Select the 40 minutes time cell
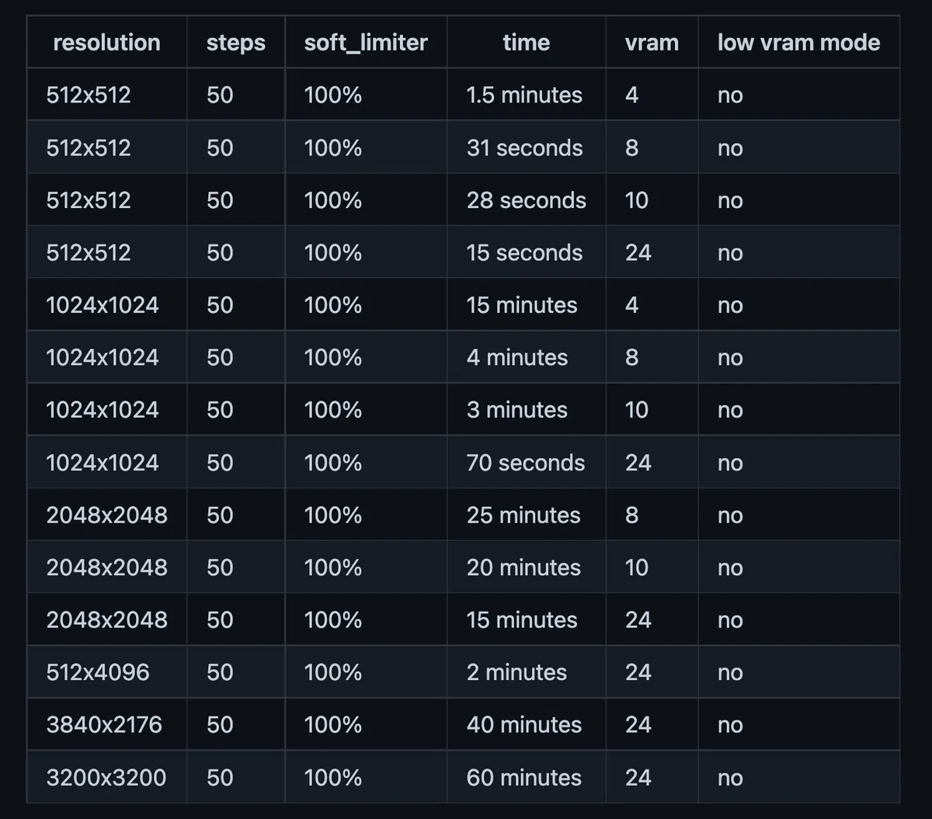The image size is (932, 819). (526, 725)
